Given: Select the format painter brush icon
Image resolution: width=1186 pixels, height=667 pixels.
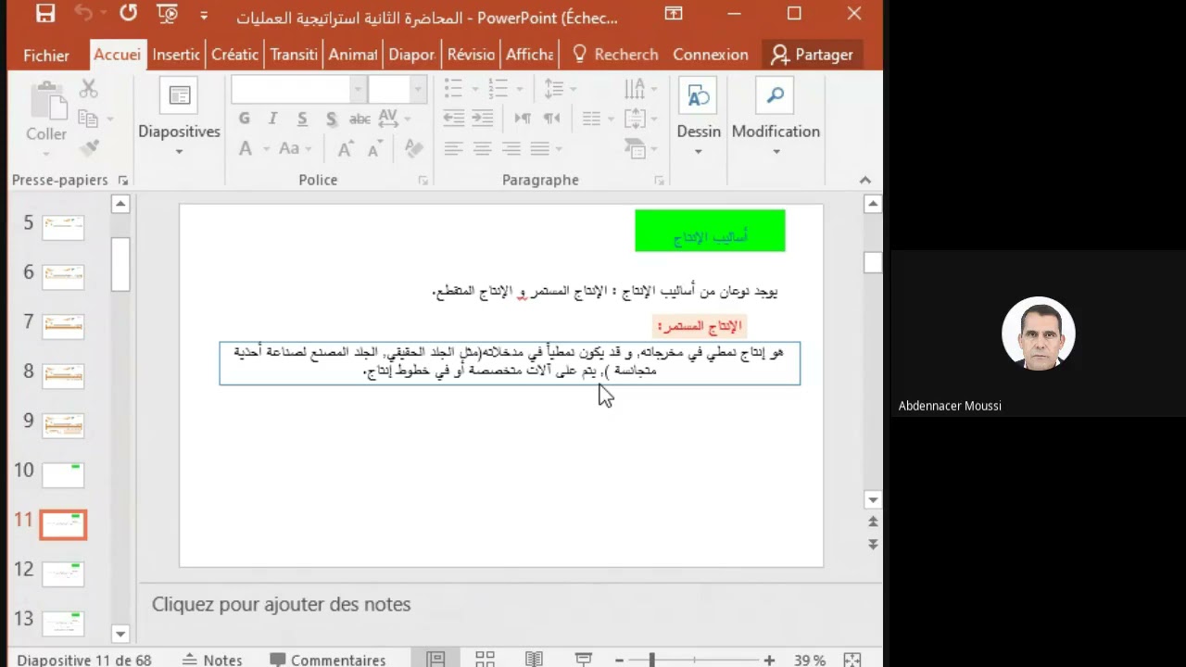Looking at the screenshot, I should (89, 148).
